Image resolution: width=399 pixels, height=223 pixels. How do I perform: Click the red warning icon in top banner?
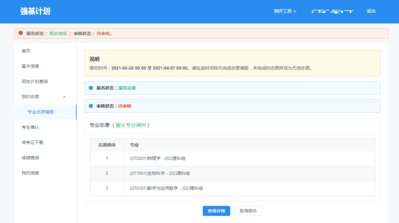(21, 33)
